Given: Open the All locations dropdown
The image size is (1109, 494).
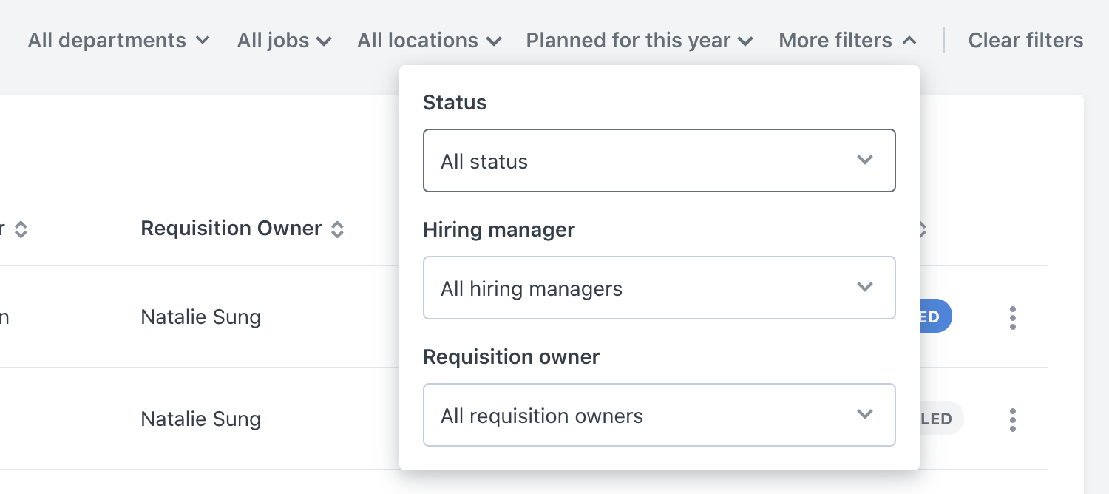Looking at the screenshot, I should [x=429, y=40].
